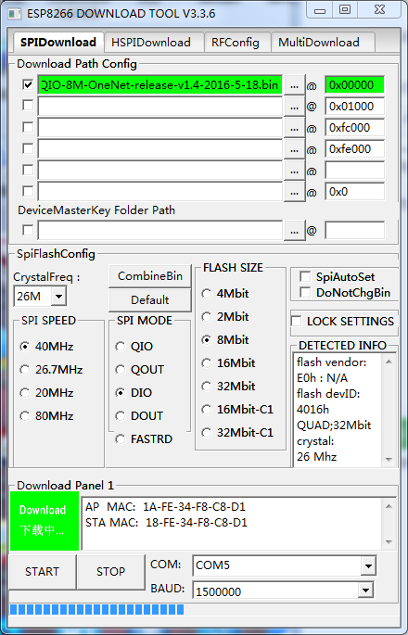Tick the DoNotChgBin checkbox
408x635 pixels.
[x=305, y=292]
